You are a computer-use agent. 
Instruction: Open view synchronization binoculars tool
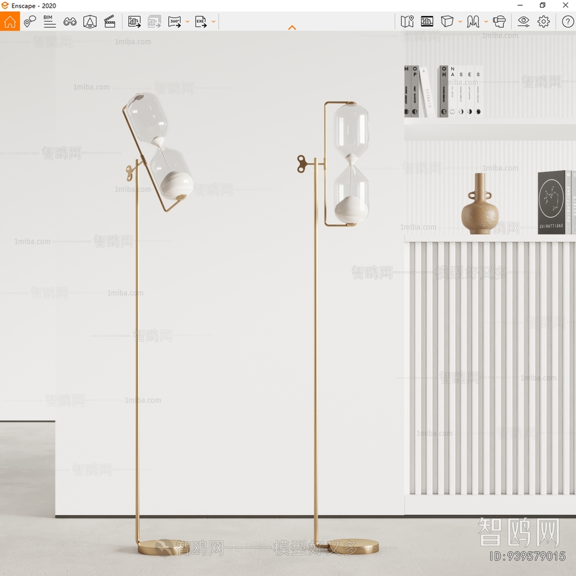[70, 22]
